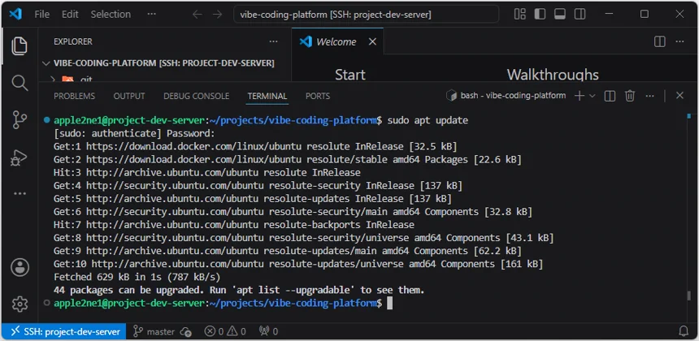The image size is (699, 341).
Task: Click the Start heading on Welcome page
Action: coord(350,75)
